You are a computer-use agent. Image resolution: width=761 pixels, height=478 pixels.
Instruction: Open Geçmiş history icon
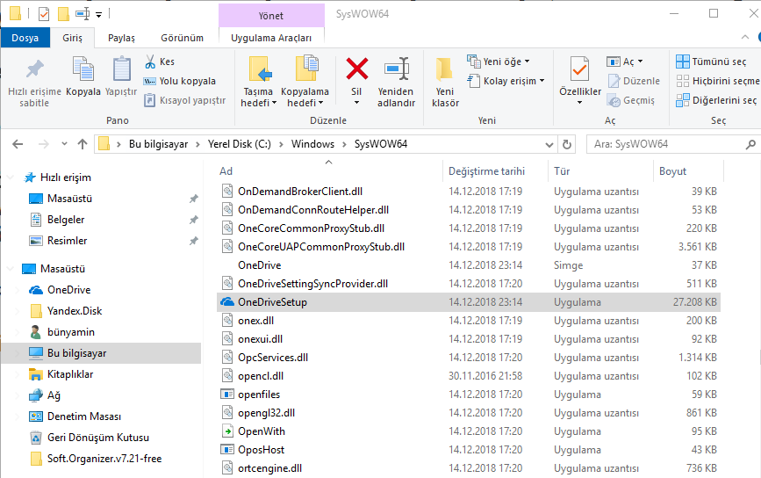614,100
